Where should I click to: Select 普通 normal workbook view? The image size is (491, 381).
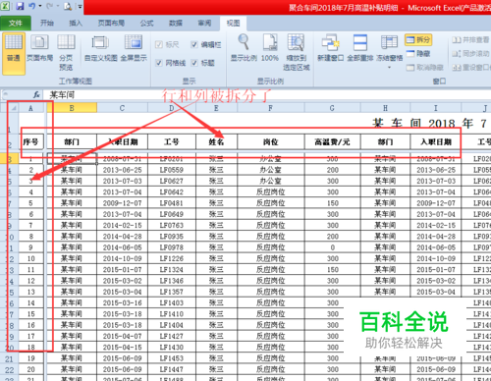click(14, 53)
